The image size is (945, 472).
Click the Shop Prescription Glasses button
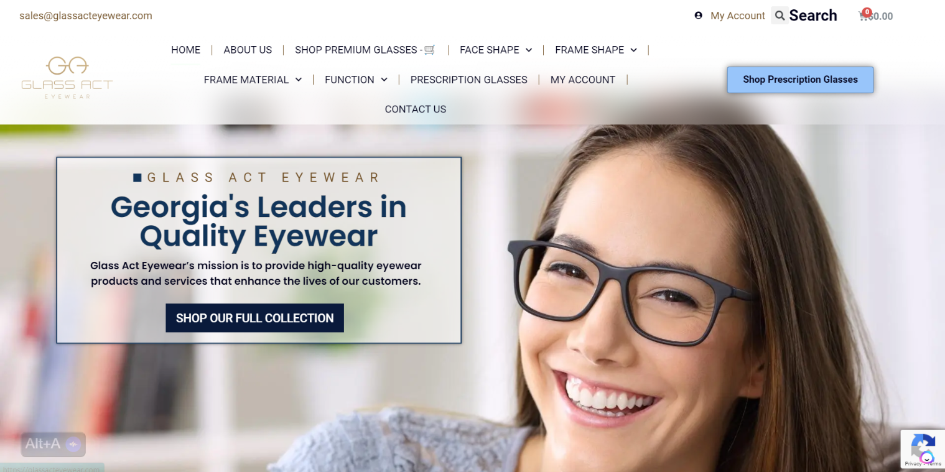pyautogui.click(x=800, y=80)
